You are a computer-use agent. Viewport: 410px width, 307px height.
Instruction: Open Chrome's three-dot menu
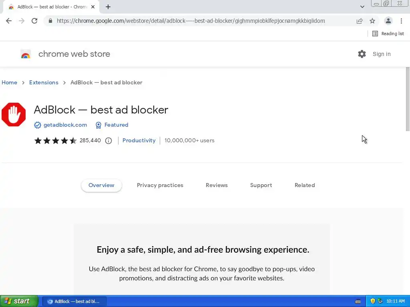coord(401,21)
